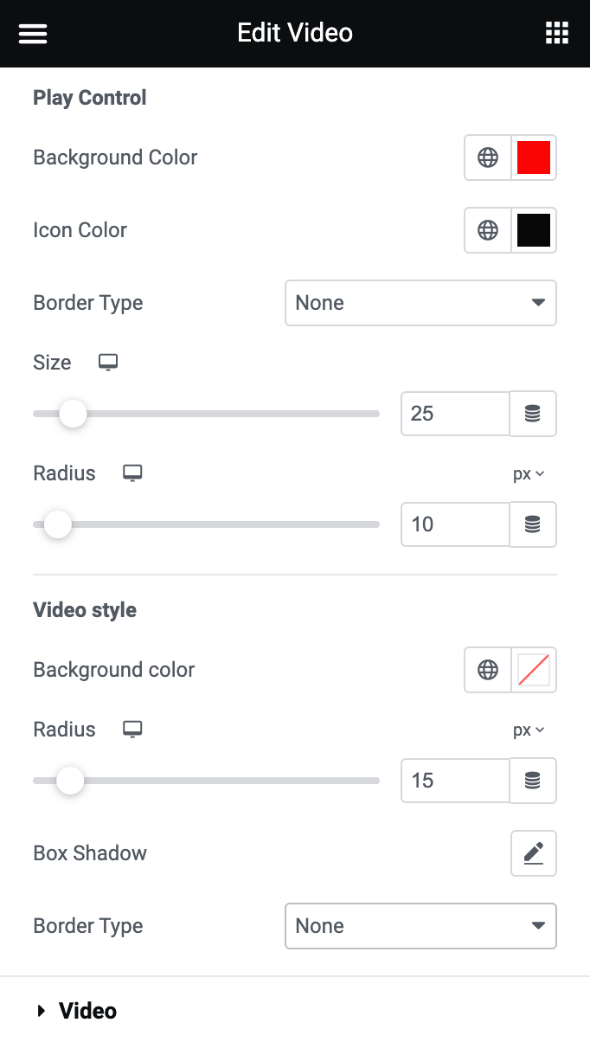The height and width of the screenshot is (1042, 590).
Task: Open the Video style Border Type dropdown
Action: 420,926
